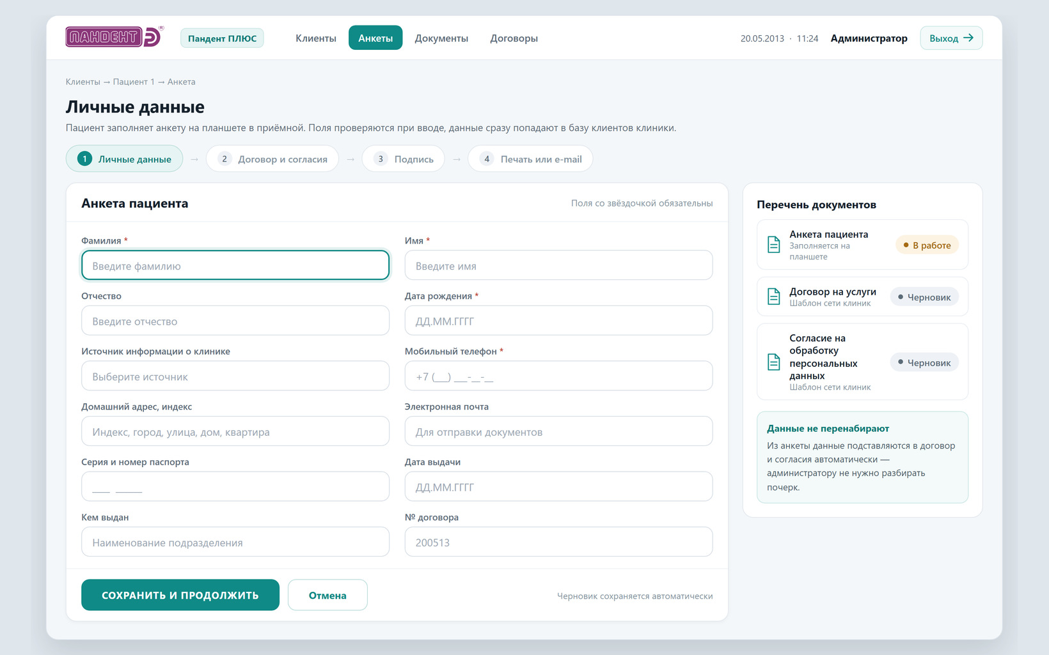Click Черновик badge for Согласие на обработку
Screen dimensions: 1049x655
tap(924, 362)
